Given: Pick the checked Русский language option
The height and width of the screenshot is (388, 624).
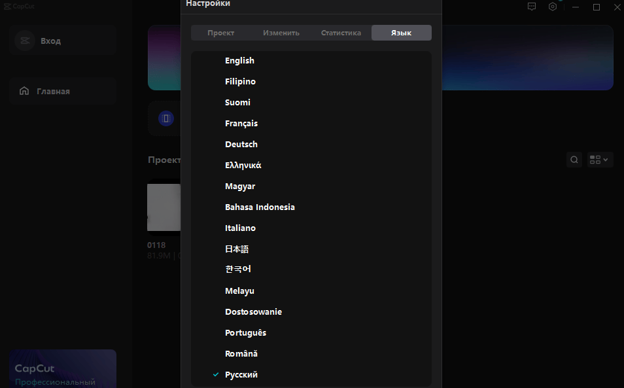Looking at the screenshot, I should tap(241, 375).
